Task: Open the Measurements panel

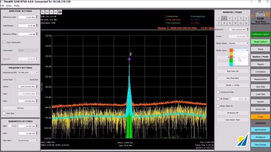Action: point(260,79)
